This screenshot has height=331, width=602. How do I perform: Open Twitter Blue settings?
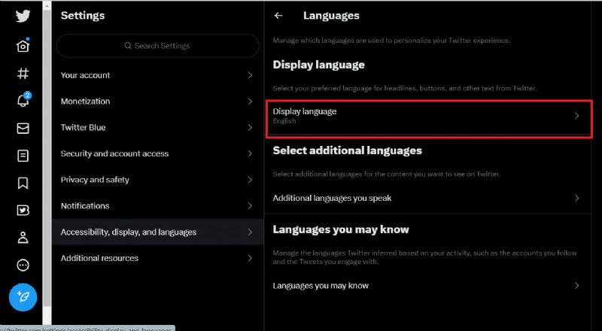pyautogui.click(x=158, y=127)
